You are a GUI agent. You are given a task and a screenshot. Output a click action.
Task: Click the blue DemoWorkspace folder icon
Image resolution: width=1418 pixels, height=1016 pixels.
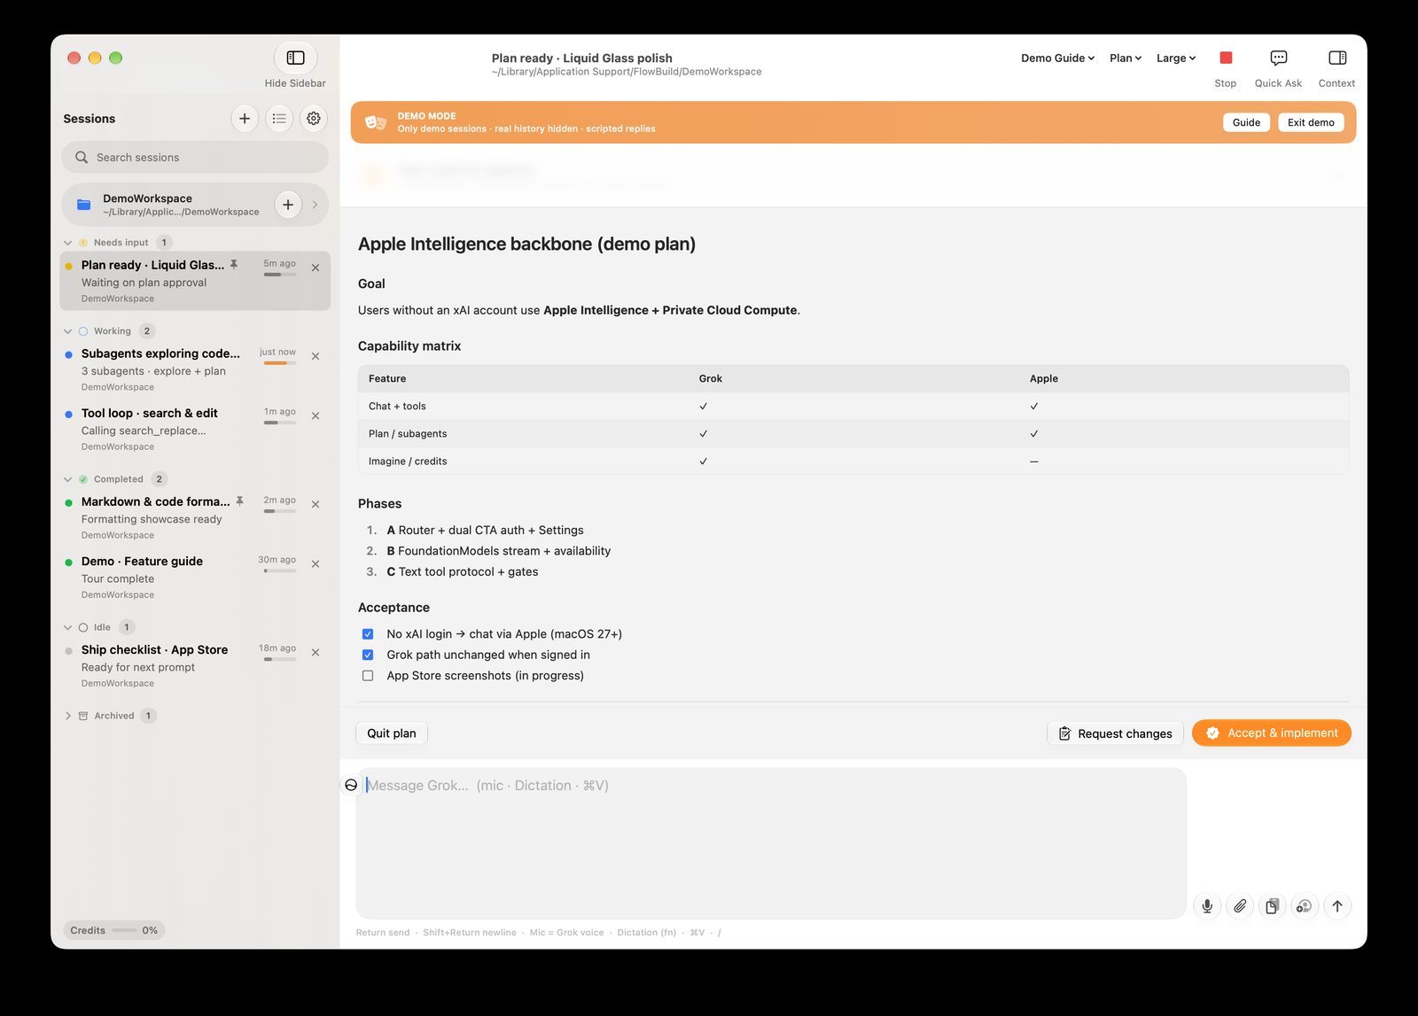coord(84,205)
